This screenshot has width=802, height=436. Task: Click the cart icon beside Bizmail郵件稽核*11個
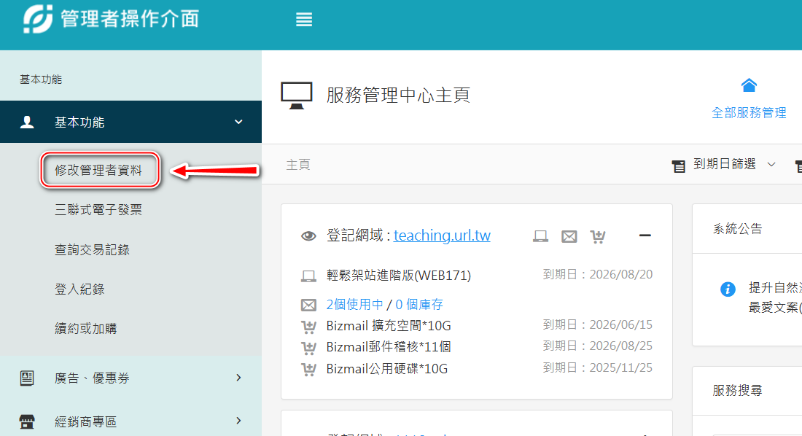(308, 347)
